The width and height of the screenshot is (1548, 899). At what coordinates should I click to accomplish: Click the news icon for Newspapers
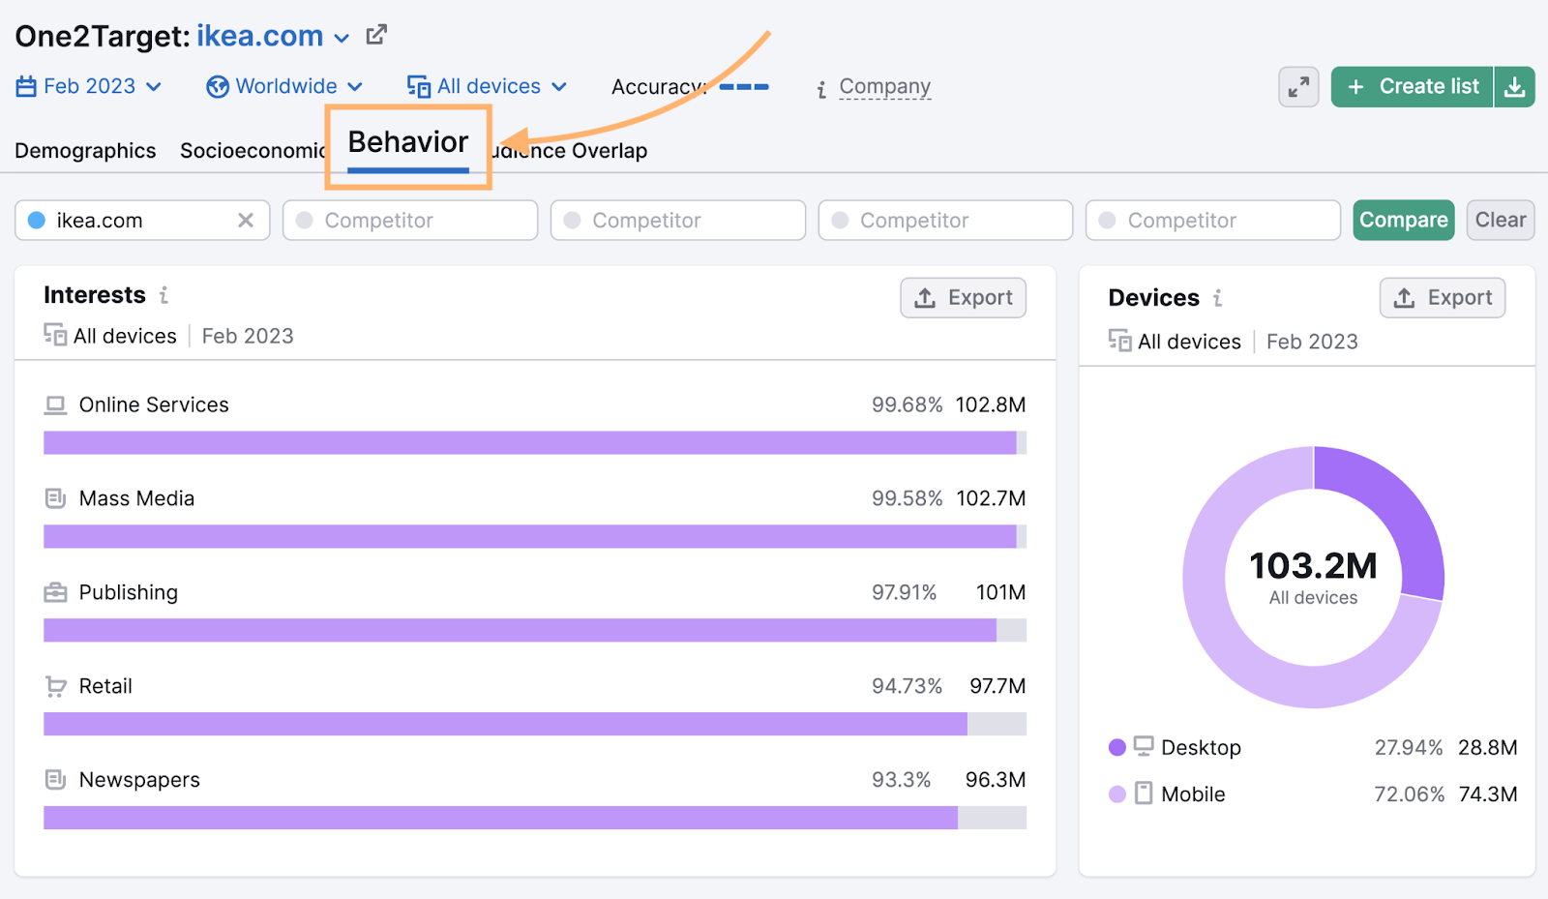pos(55,780)
